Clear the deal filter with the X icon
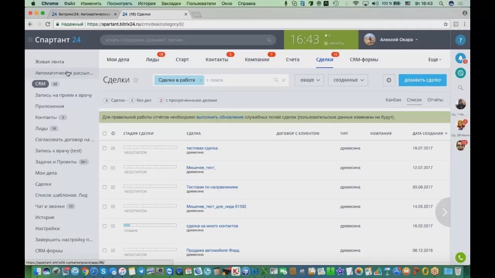Image resolution: width=495 pixels, height=278 pixels. coord(283,80)
